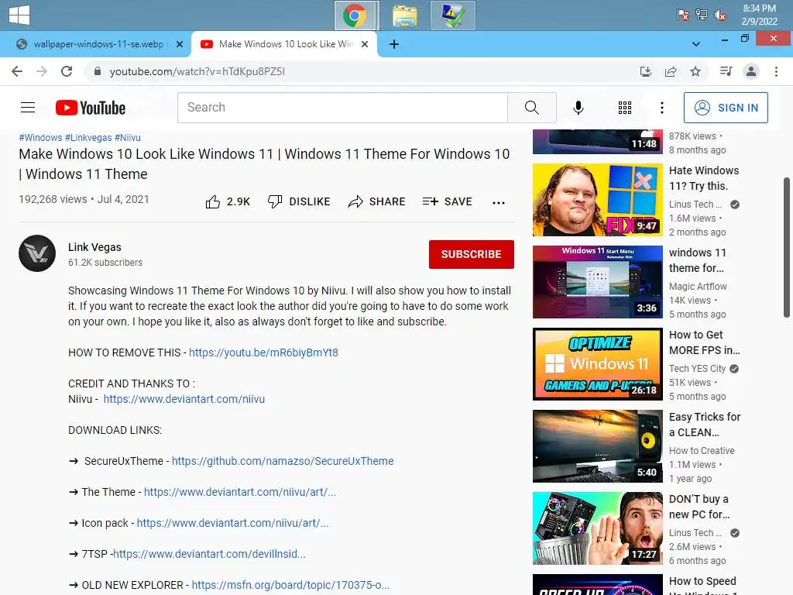Open the Link Vegas channel avatar
Image resolution: width=793 pixels, height=595 pixels.
click(37, 253)
